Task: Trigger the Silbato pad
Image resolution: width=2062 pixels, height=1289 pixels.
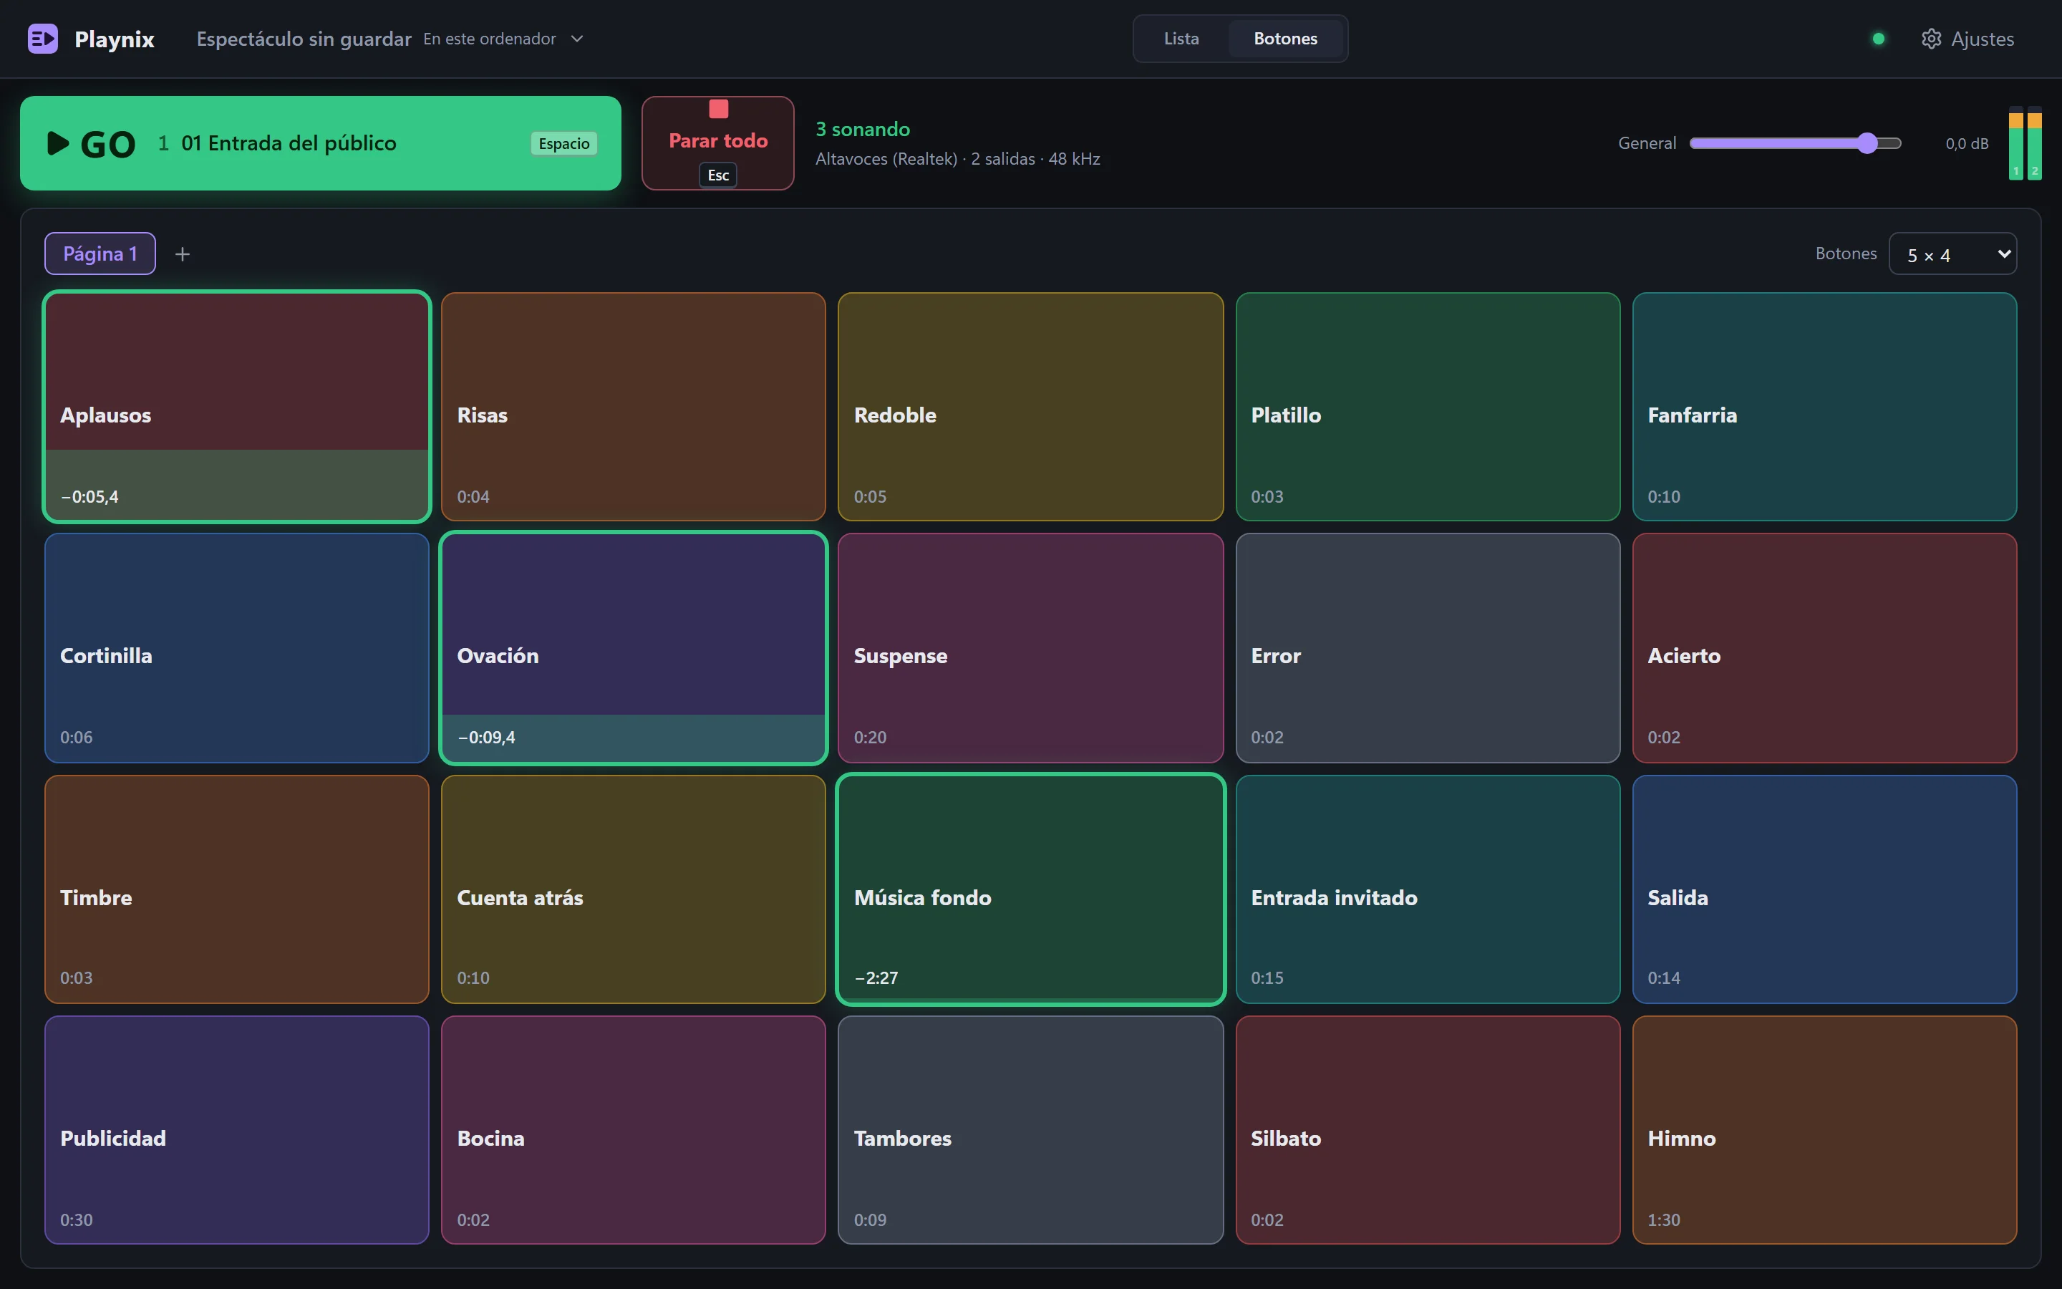Action: [x=1427, y=1129]
